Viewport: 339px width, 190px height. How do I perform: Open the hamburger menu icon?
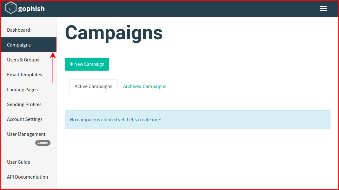click(x=323, y=9)
